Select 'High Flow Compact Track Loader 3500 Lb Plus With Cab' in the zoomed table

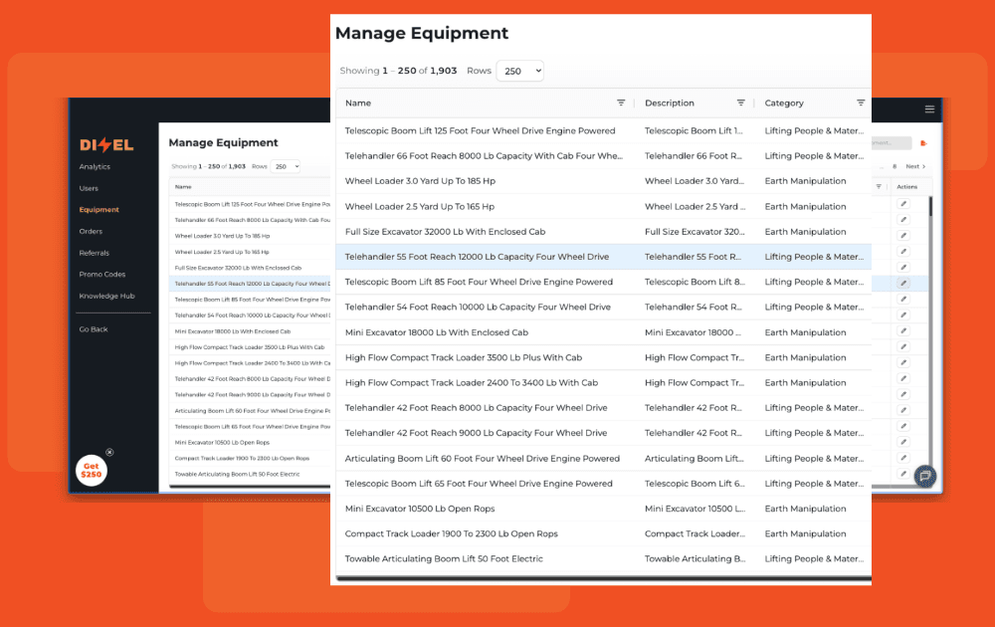pos(464,357)
